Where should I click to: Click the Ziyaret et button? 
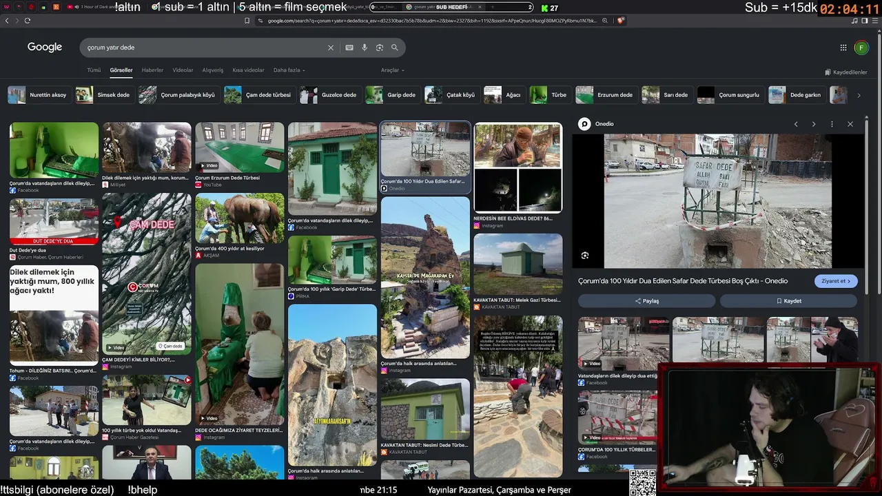(836, 281)
